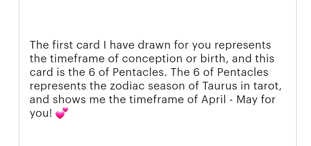
Task: Click the left vertical border of the message
Action: (19, 73)
